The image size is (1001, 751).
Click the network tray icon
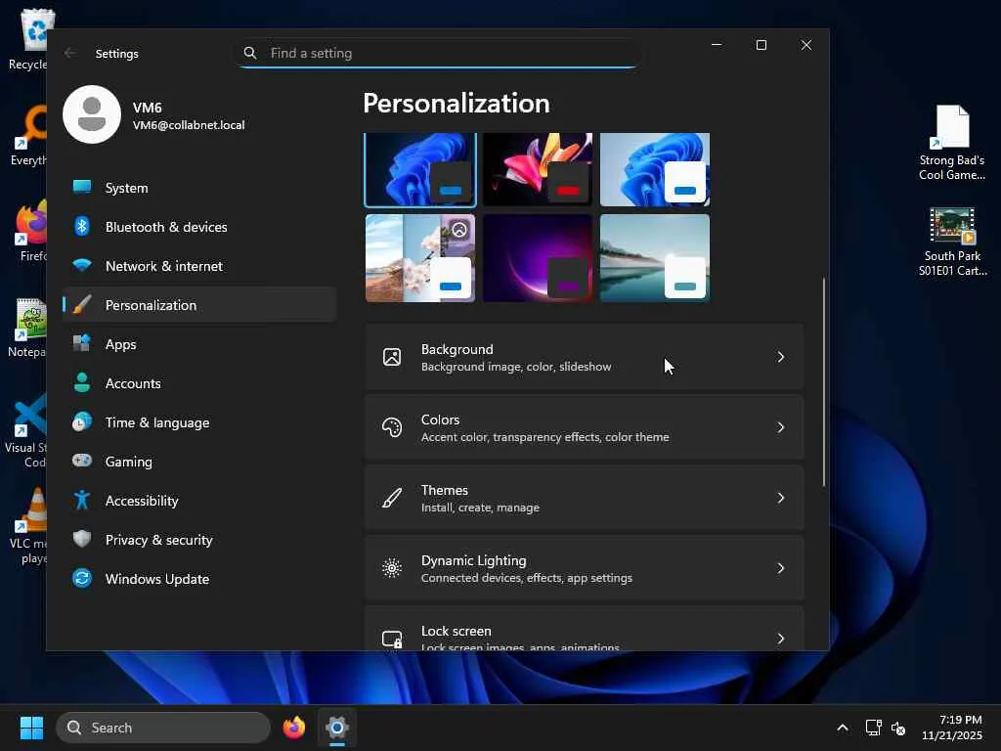(x=873, y=728)
